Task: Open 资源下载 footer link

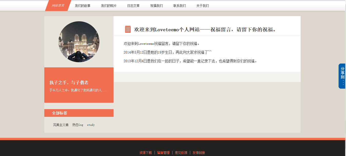Action: pyautogui.click(x=146, y=153)
